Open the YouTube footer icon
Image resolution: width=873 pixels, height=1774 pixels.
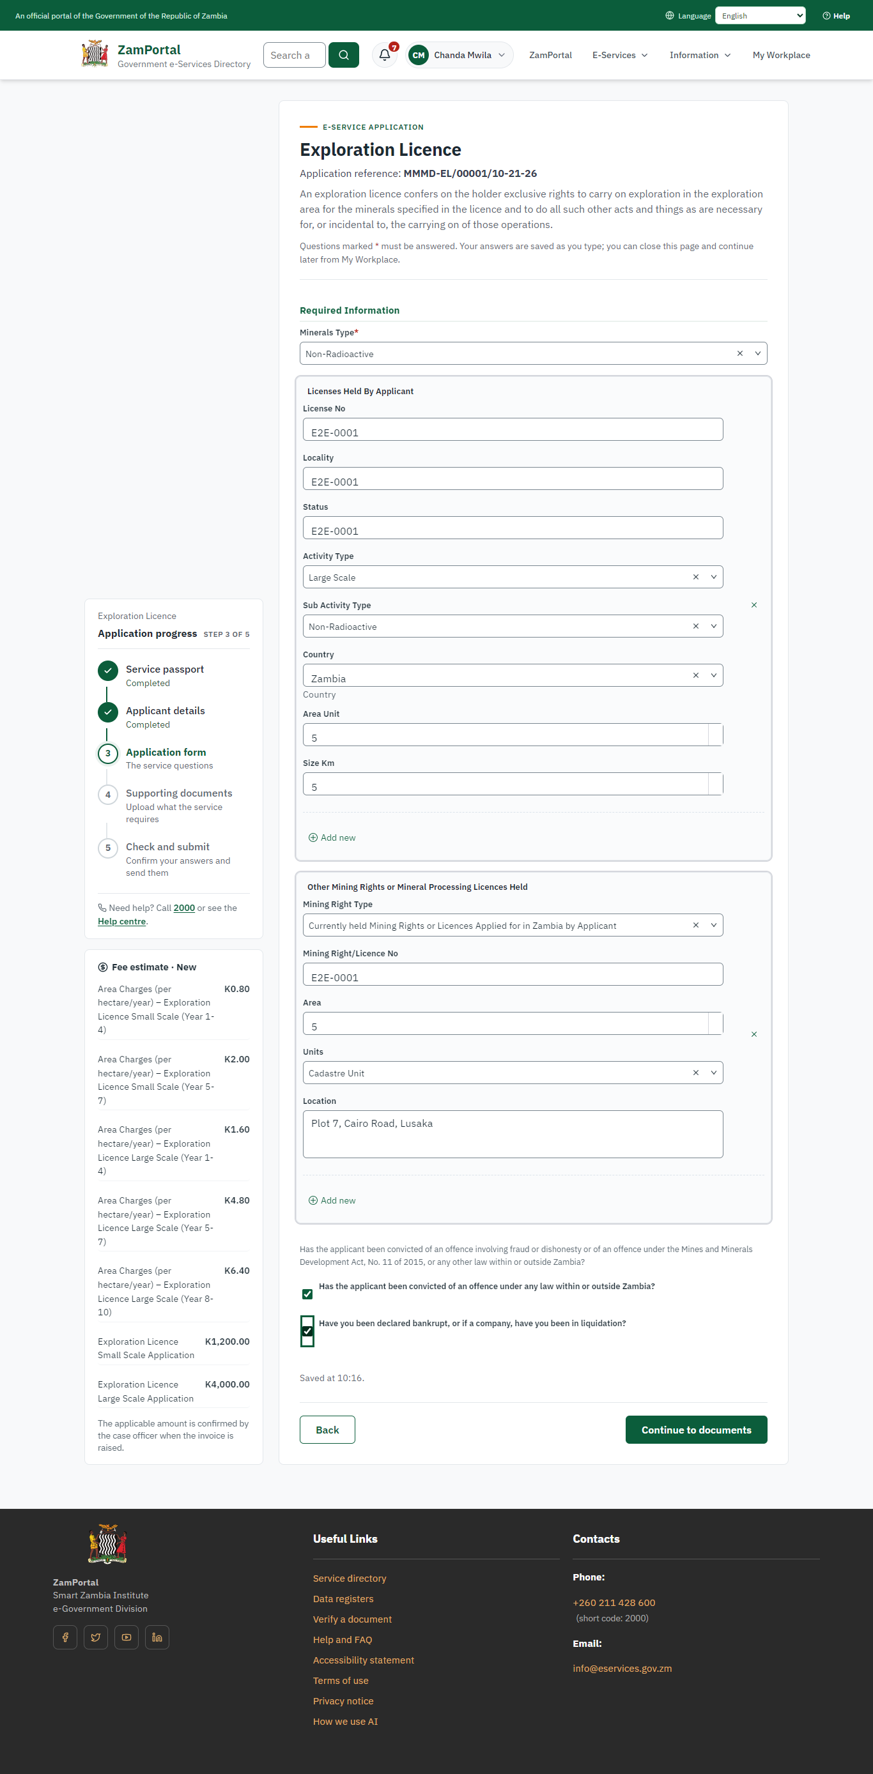(x=126, y=1637)
